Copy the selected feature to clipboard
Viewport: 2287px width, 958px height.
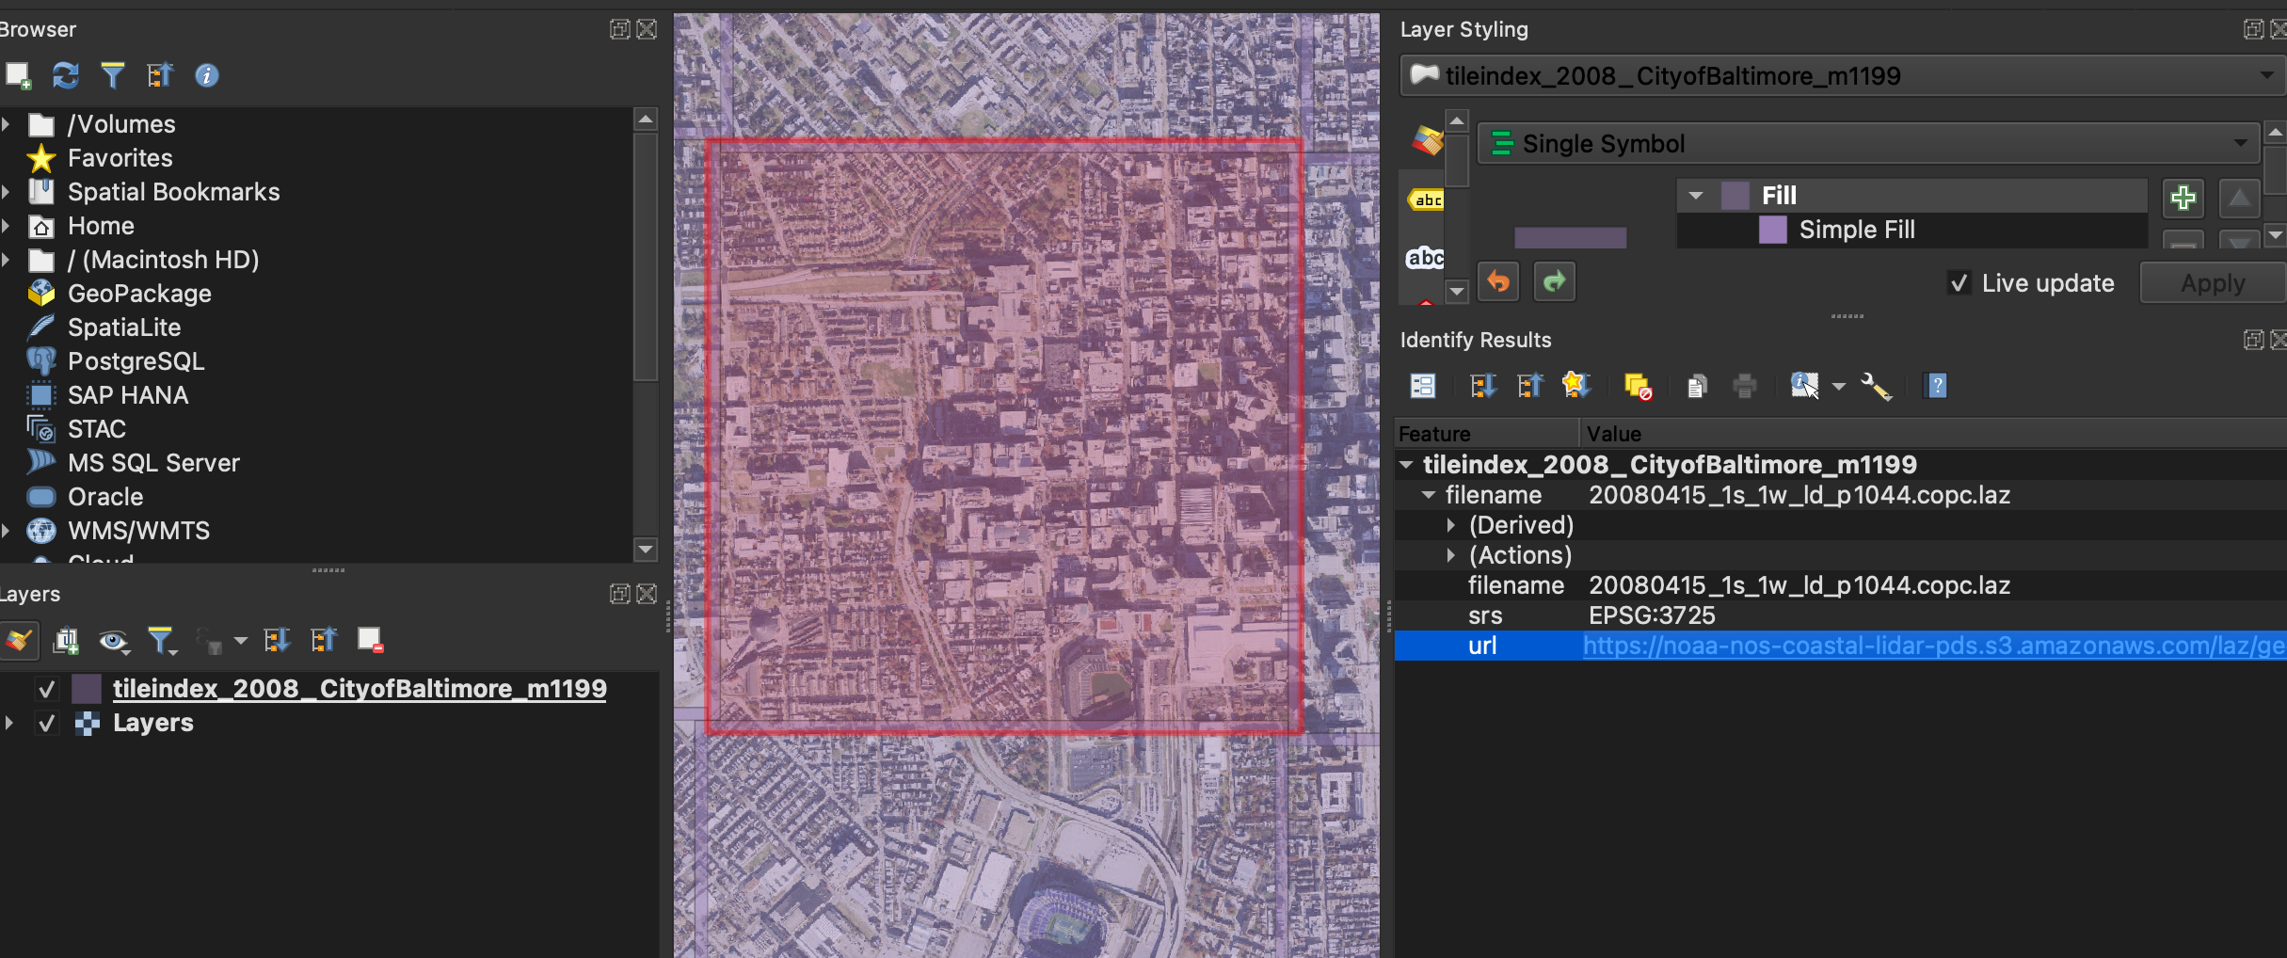(x=1697, y=385)
